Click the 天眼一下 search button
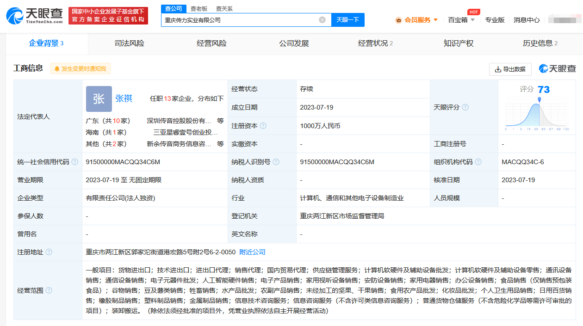The image size is (583, 326). pyautogui.click(x=348, y=20)
